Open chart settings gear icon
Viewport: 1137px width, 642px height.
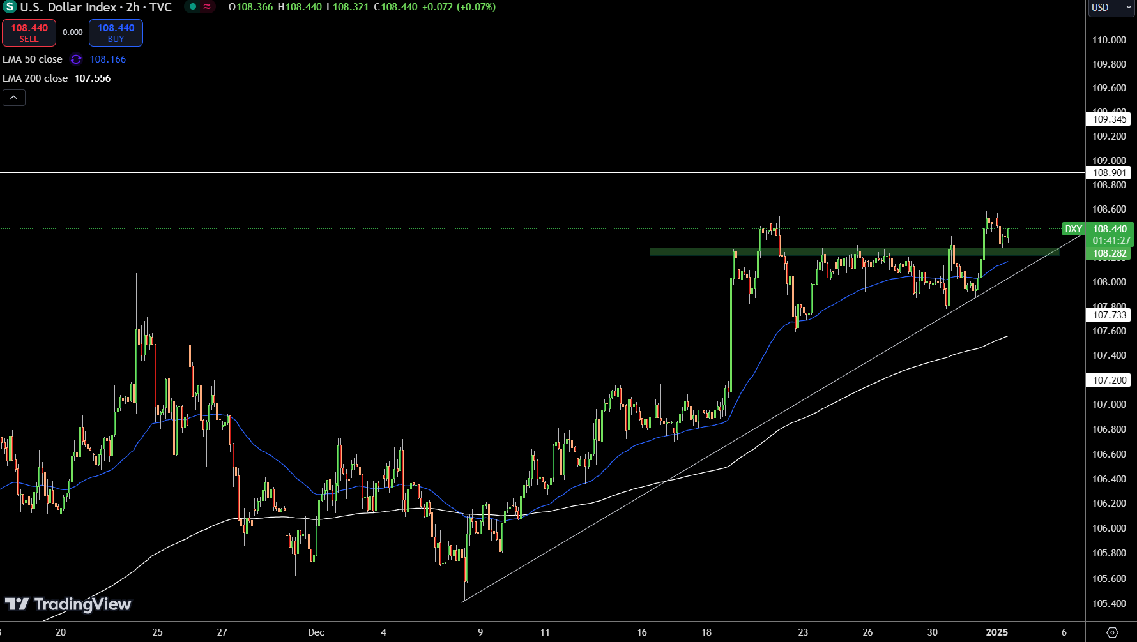(x=1112, y=632)
